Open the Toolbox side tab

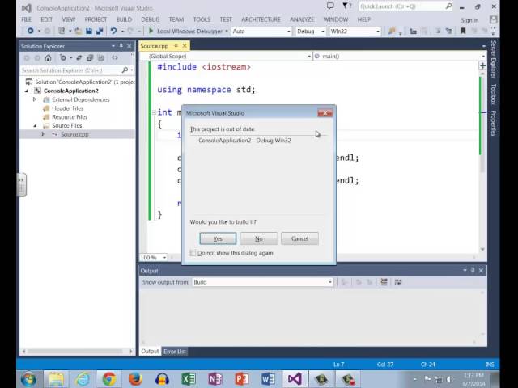pos(493,94)
